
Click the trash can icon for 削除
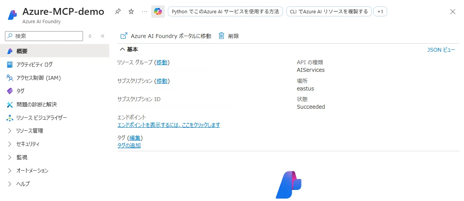(222, 36)
